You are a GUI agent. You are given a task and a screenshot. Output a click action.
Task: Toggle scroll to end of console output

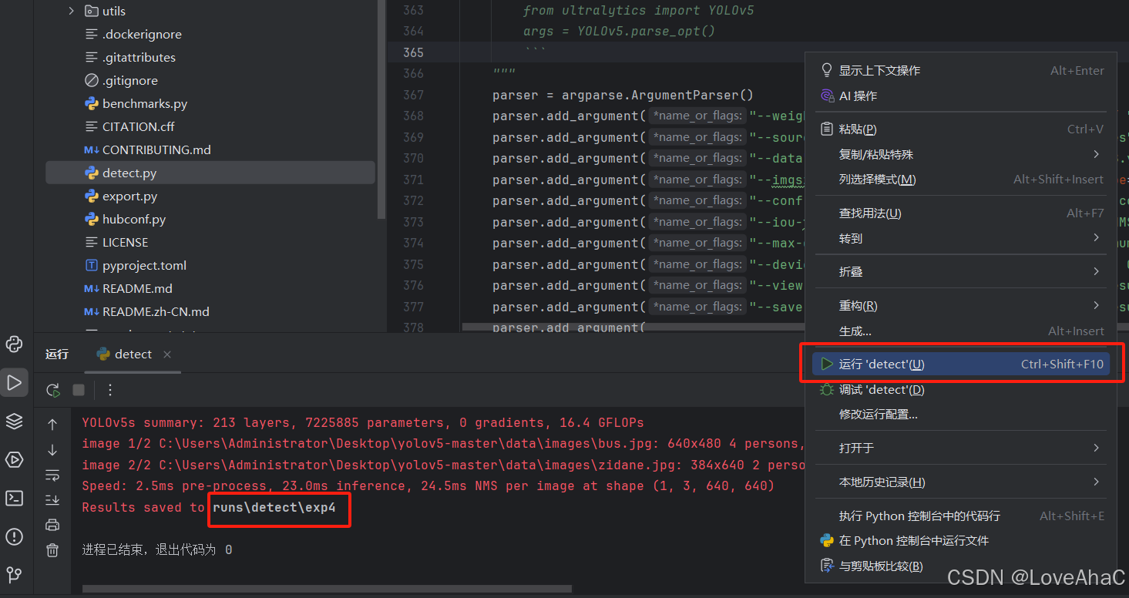[x=52, y=500]
